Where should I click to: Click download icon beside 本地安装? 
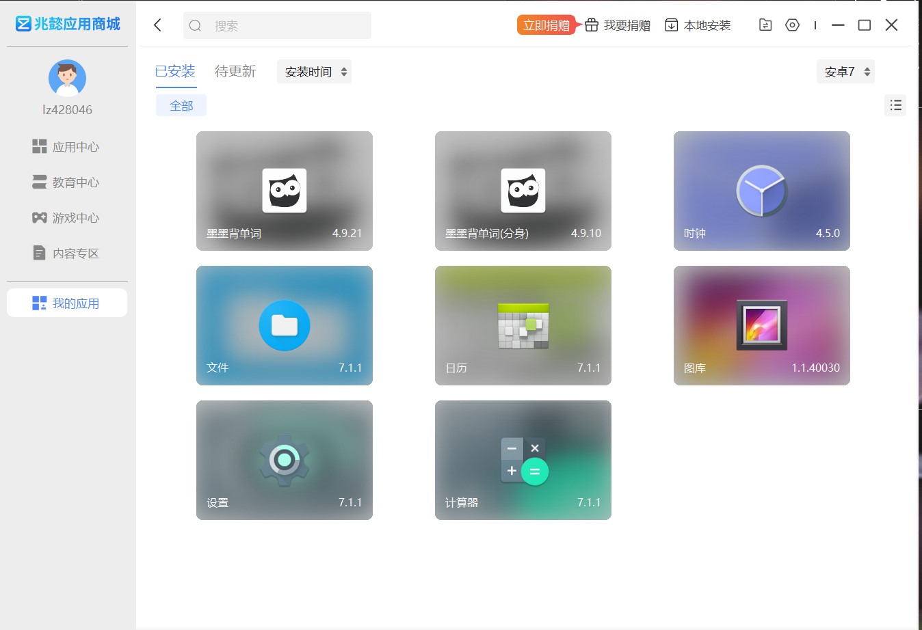pyautogui.click(x=672, y=25)
